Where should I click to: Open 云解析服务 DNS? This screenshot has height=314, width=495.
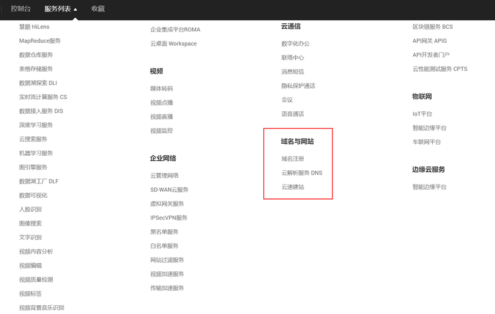302,173
